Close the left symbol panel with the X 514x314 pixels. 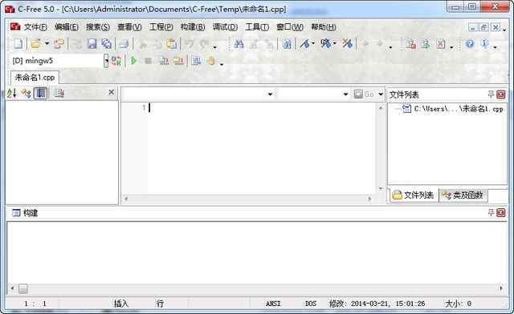[112, 92]
